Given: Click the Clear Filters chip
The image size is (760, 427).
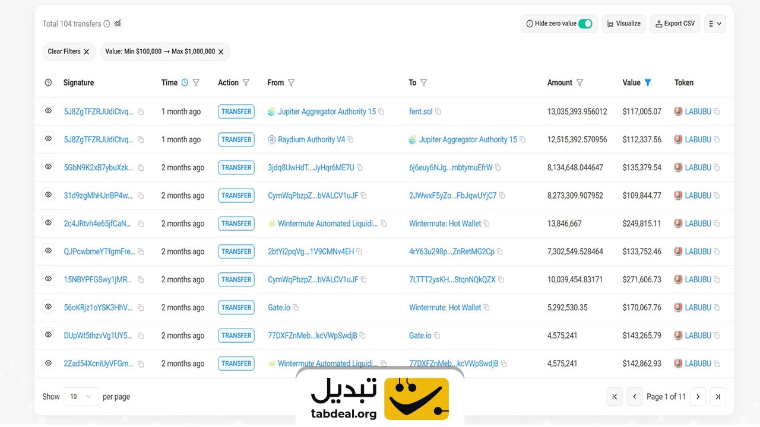Looking at the screenshot, I should tap(69, 52).
